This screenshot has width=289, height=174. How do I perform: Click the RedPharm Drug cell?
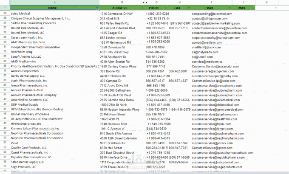coord(55,52)
